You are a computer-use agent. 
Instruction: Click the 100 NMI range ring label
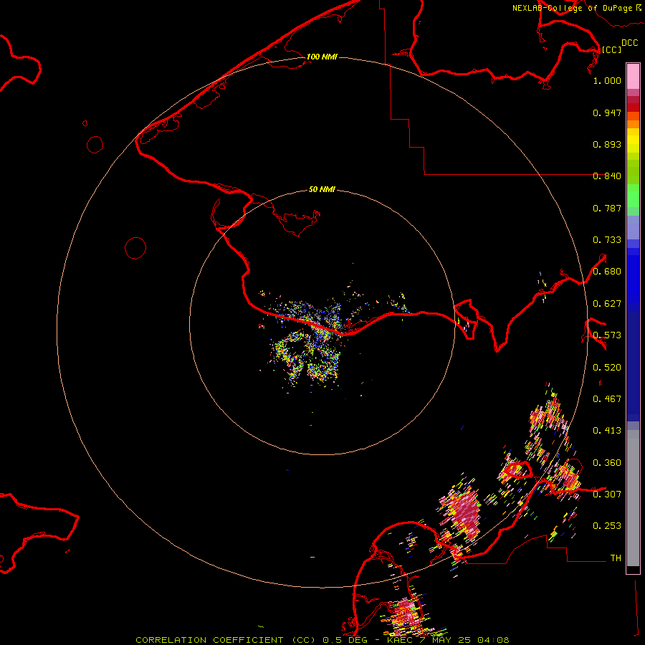pos(322,57)
